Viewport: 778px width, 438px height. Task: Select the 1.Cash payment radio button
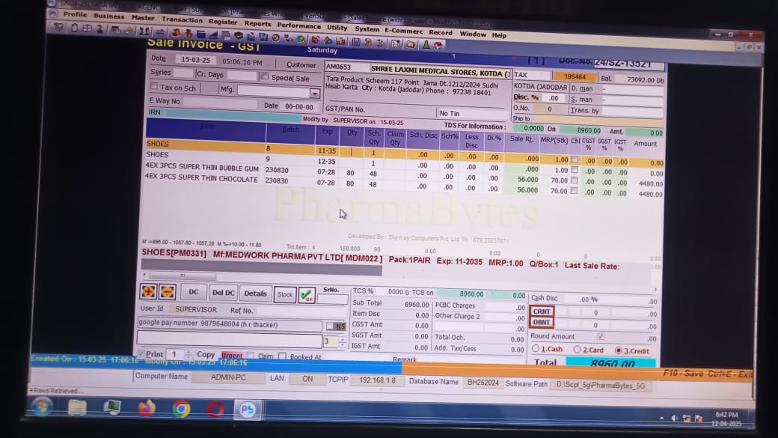(x=536, y=350)
